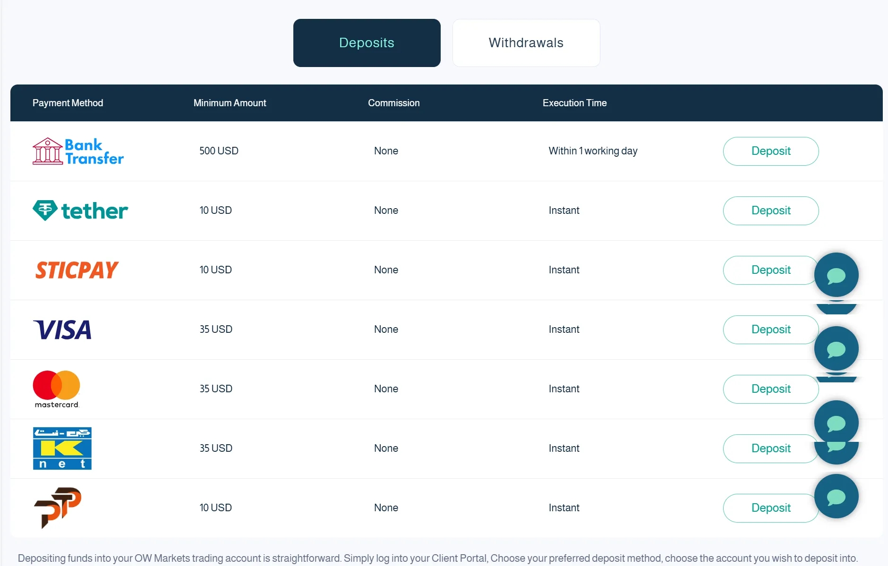This screenshot has width=888, height=566.
Task: Start a VISA deposit
Action: coord(770,329)
